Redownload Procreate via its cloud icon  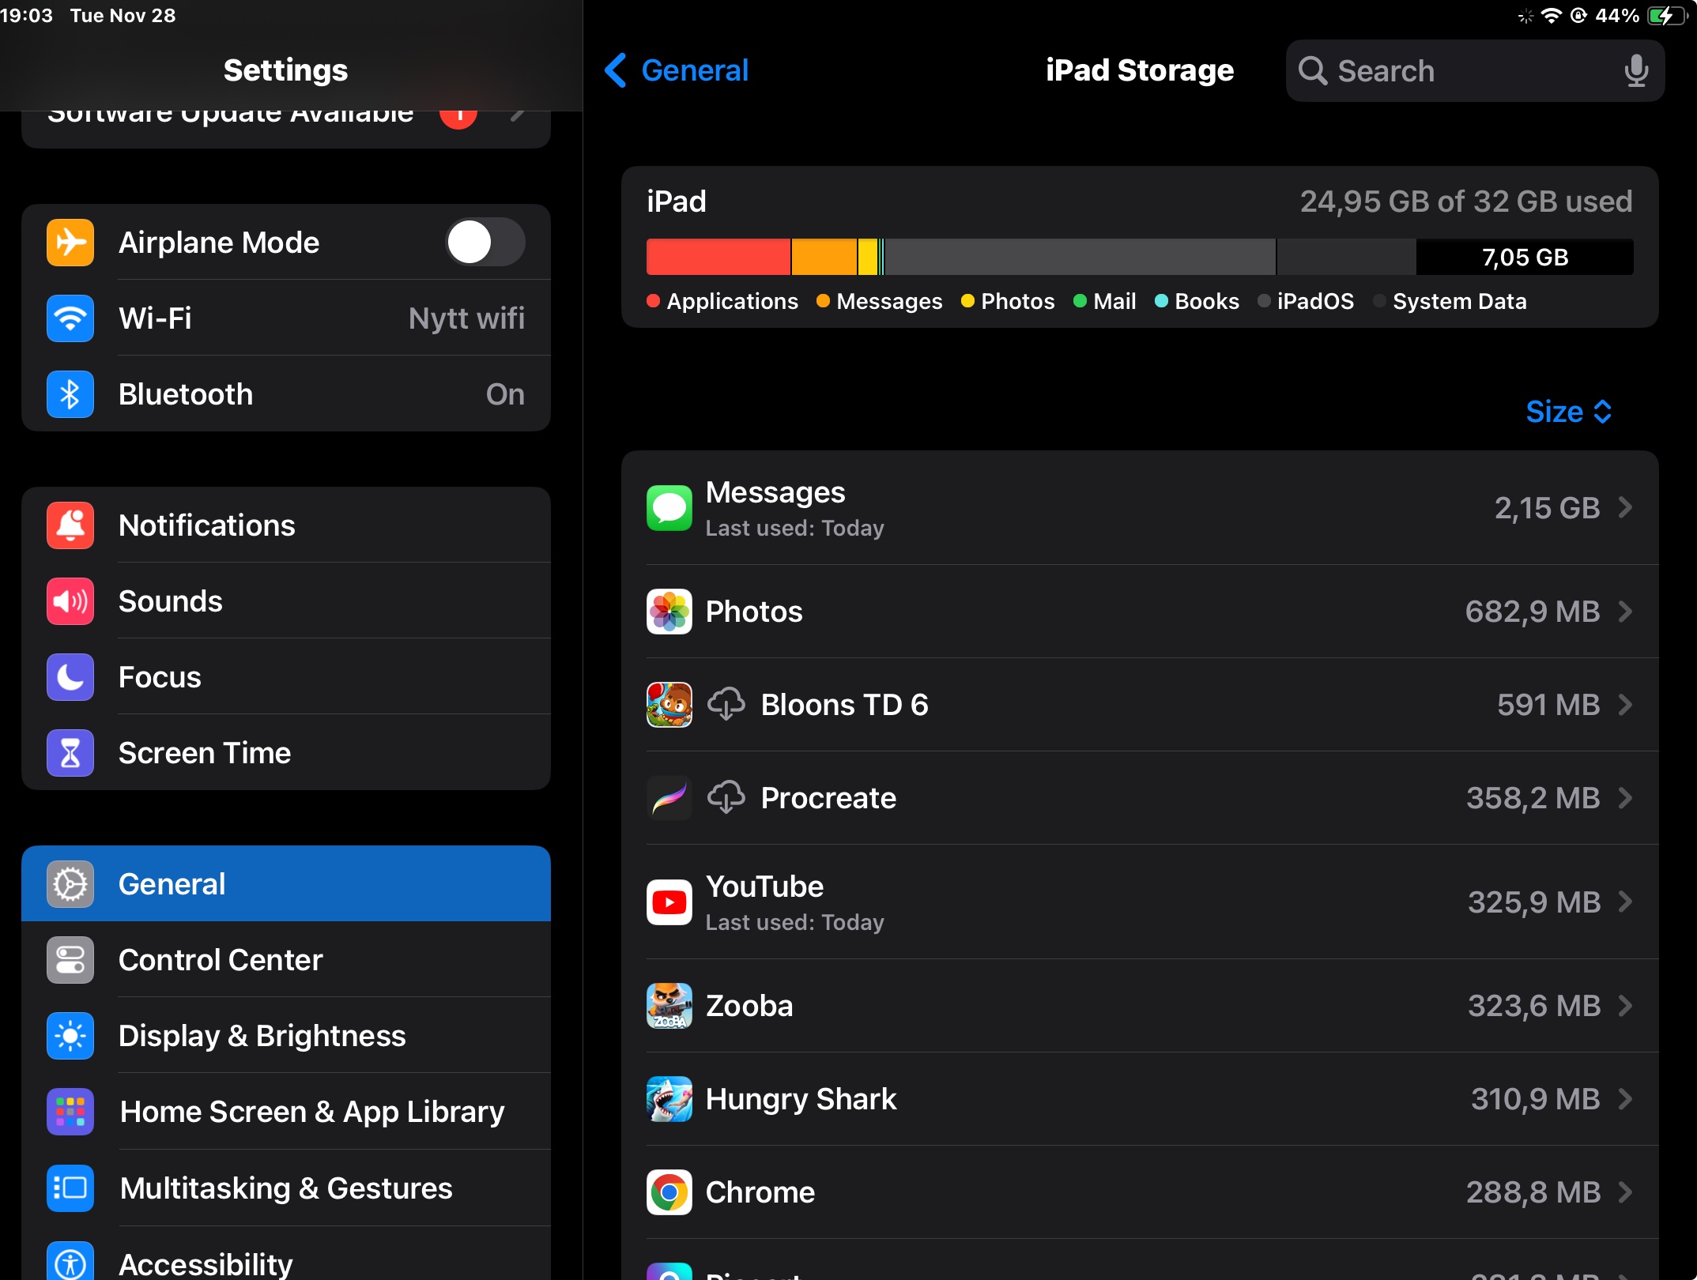(x=726, y=797)
